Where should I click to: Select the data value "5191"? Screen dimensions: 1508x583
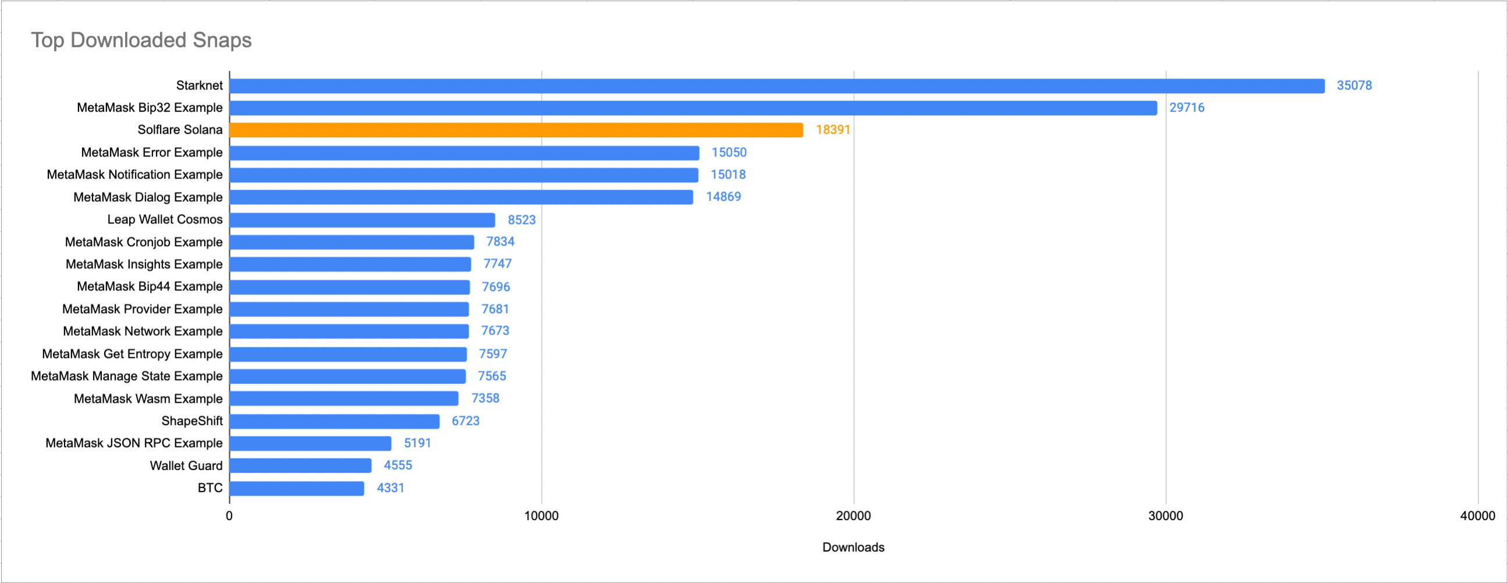pos(417,443)
